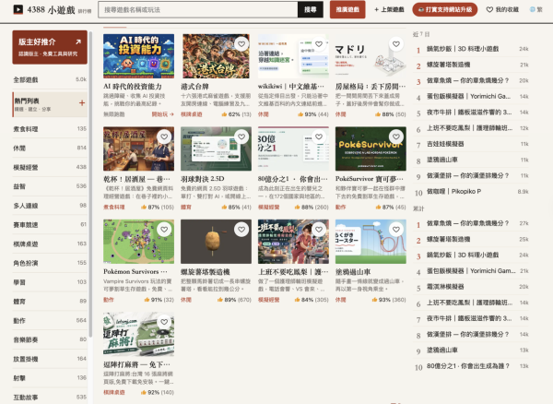Select 體育 category in sidebar
The width and height of the screenshot is (553, 404).
50,302
